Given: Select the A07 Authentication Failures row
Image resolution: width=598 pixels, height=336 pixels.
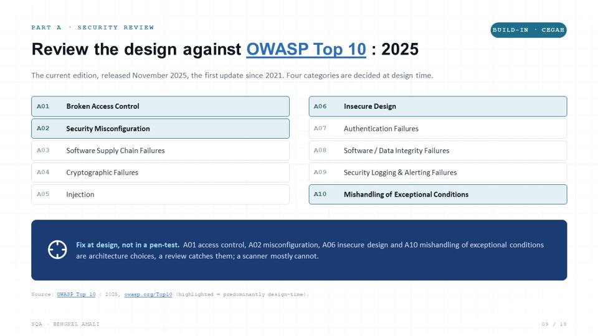Looking at the screenshot, I should (x=438, y=128).
